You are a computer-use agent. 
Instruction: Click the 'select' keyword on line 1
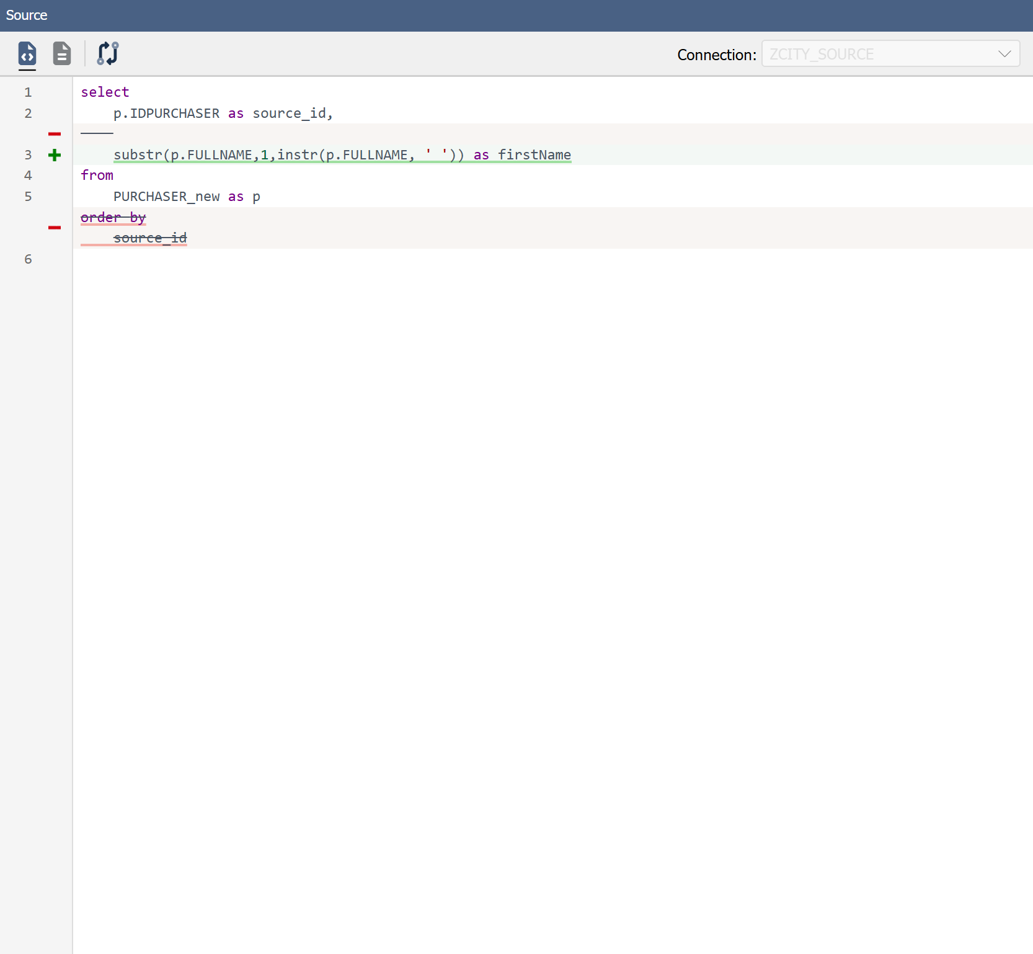[105, 92]
